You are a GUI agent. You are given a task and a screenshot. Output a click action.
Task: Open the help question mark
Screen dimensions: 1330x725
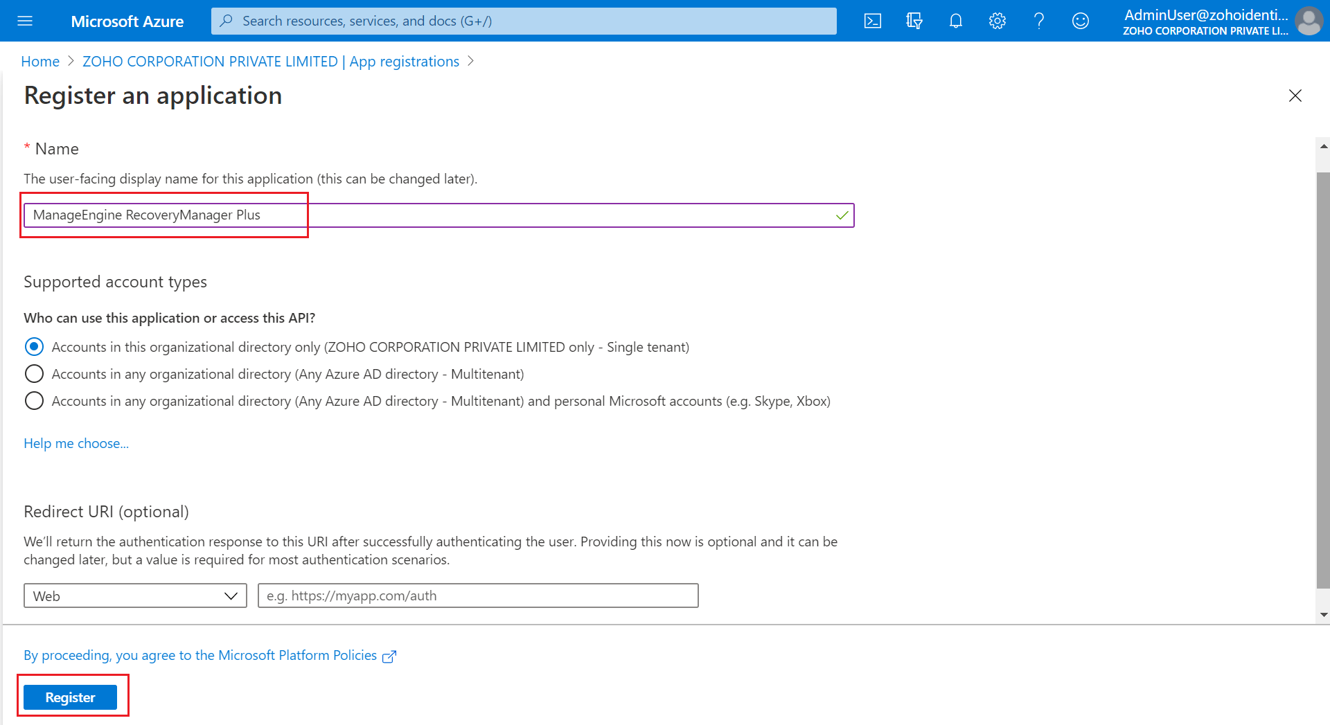[1039, 21]
